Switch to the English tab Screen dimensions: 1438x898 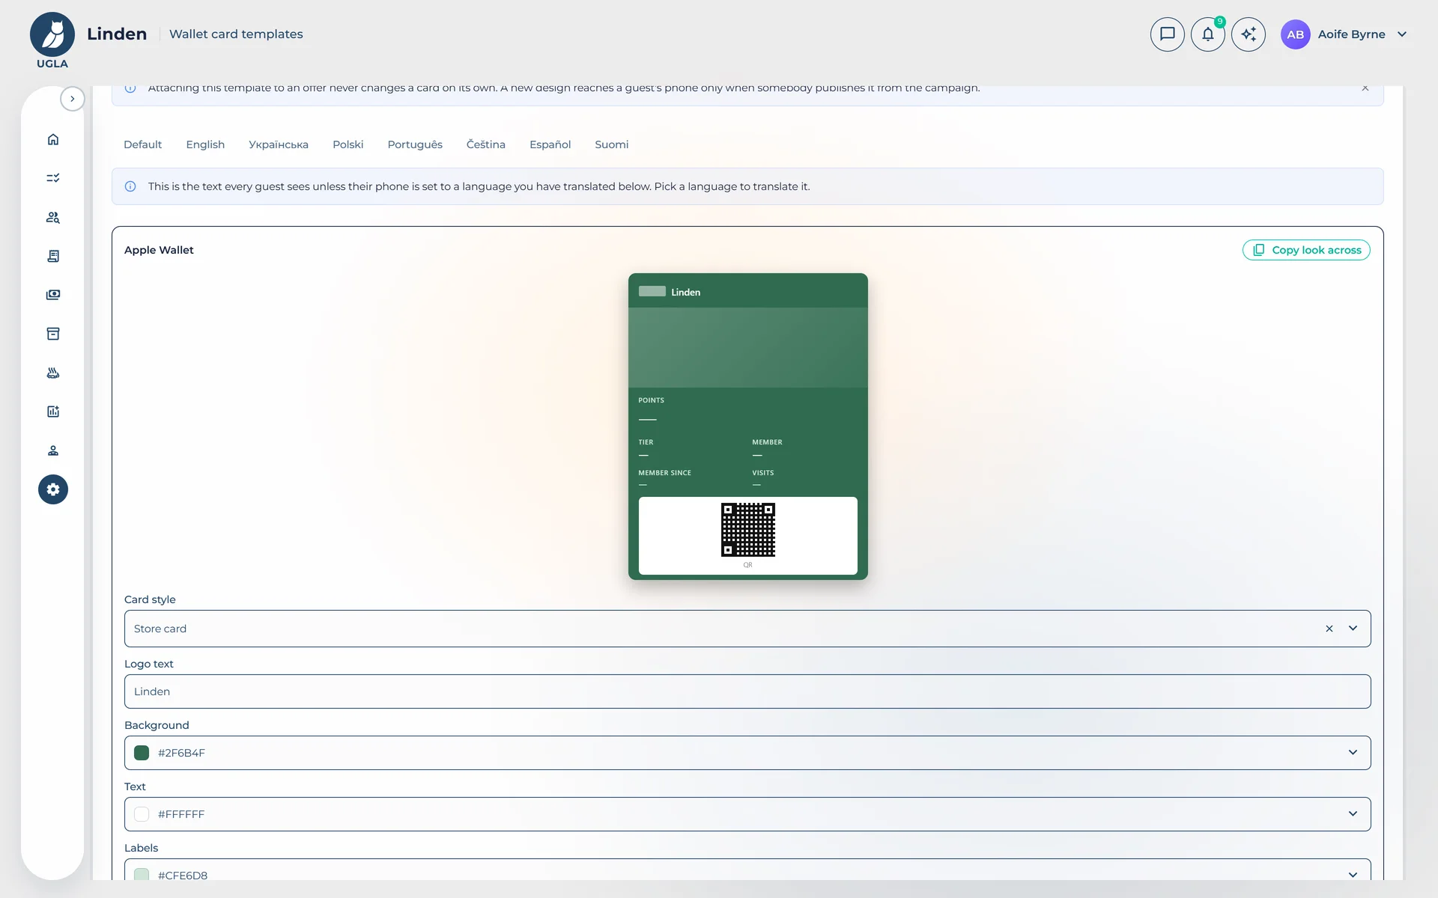click(x=205, y=144)
